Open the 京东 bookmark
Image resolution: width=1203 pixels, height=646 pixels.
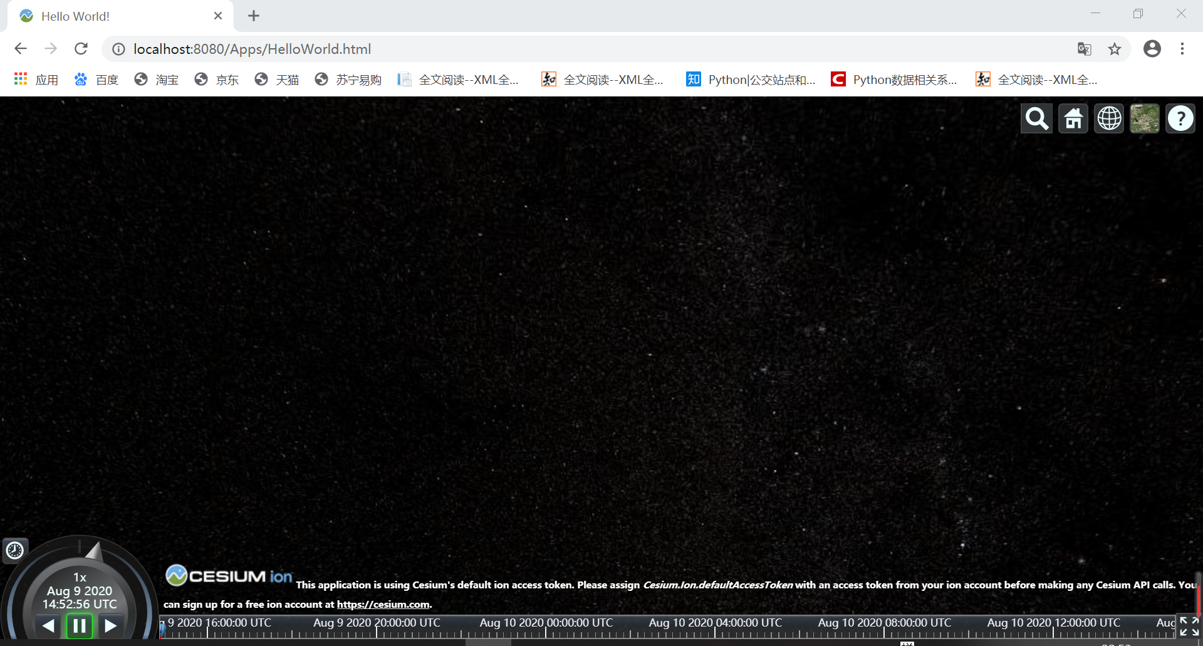[x=217, y=80]
